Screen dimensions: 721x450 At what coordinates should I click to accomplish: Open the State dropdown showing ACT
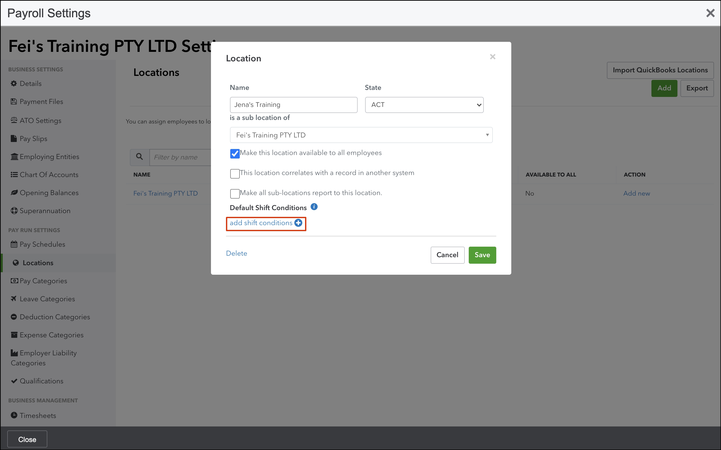(424, 105)
